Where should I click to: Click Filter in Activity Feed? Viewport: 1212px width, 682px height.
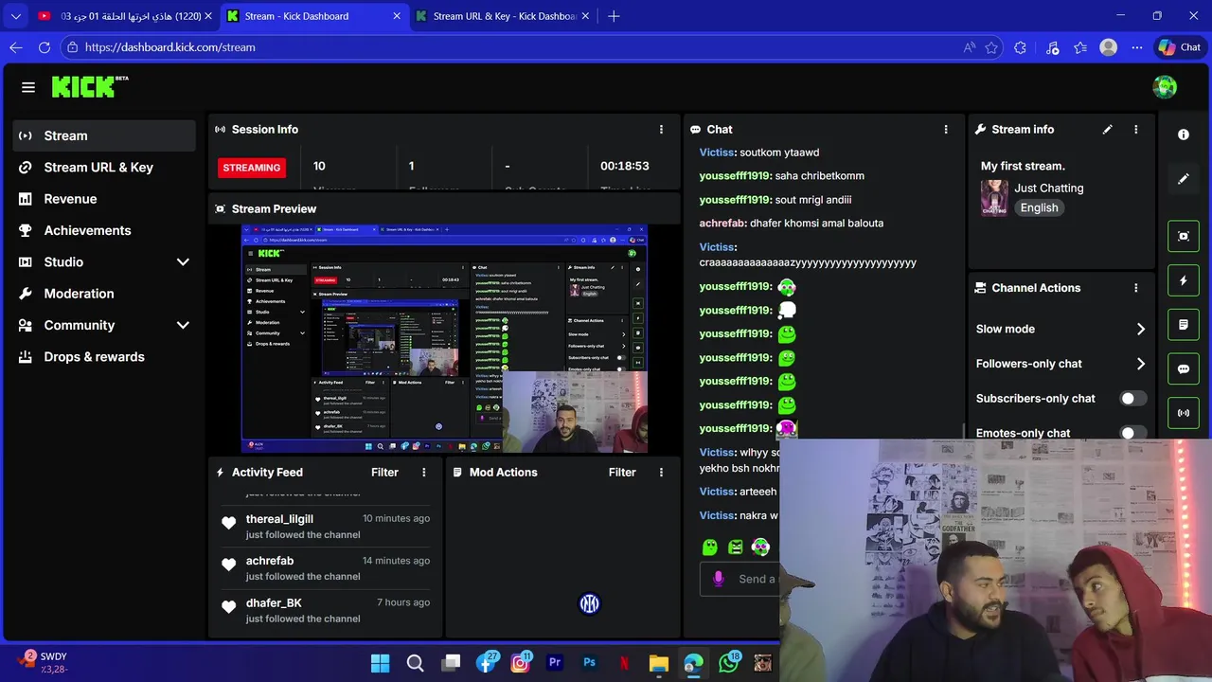384,472
